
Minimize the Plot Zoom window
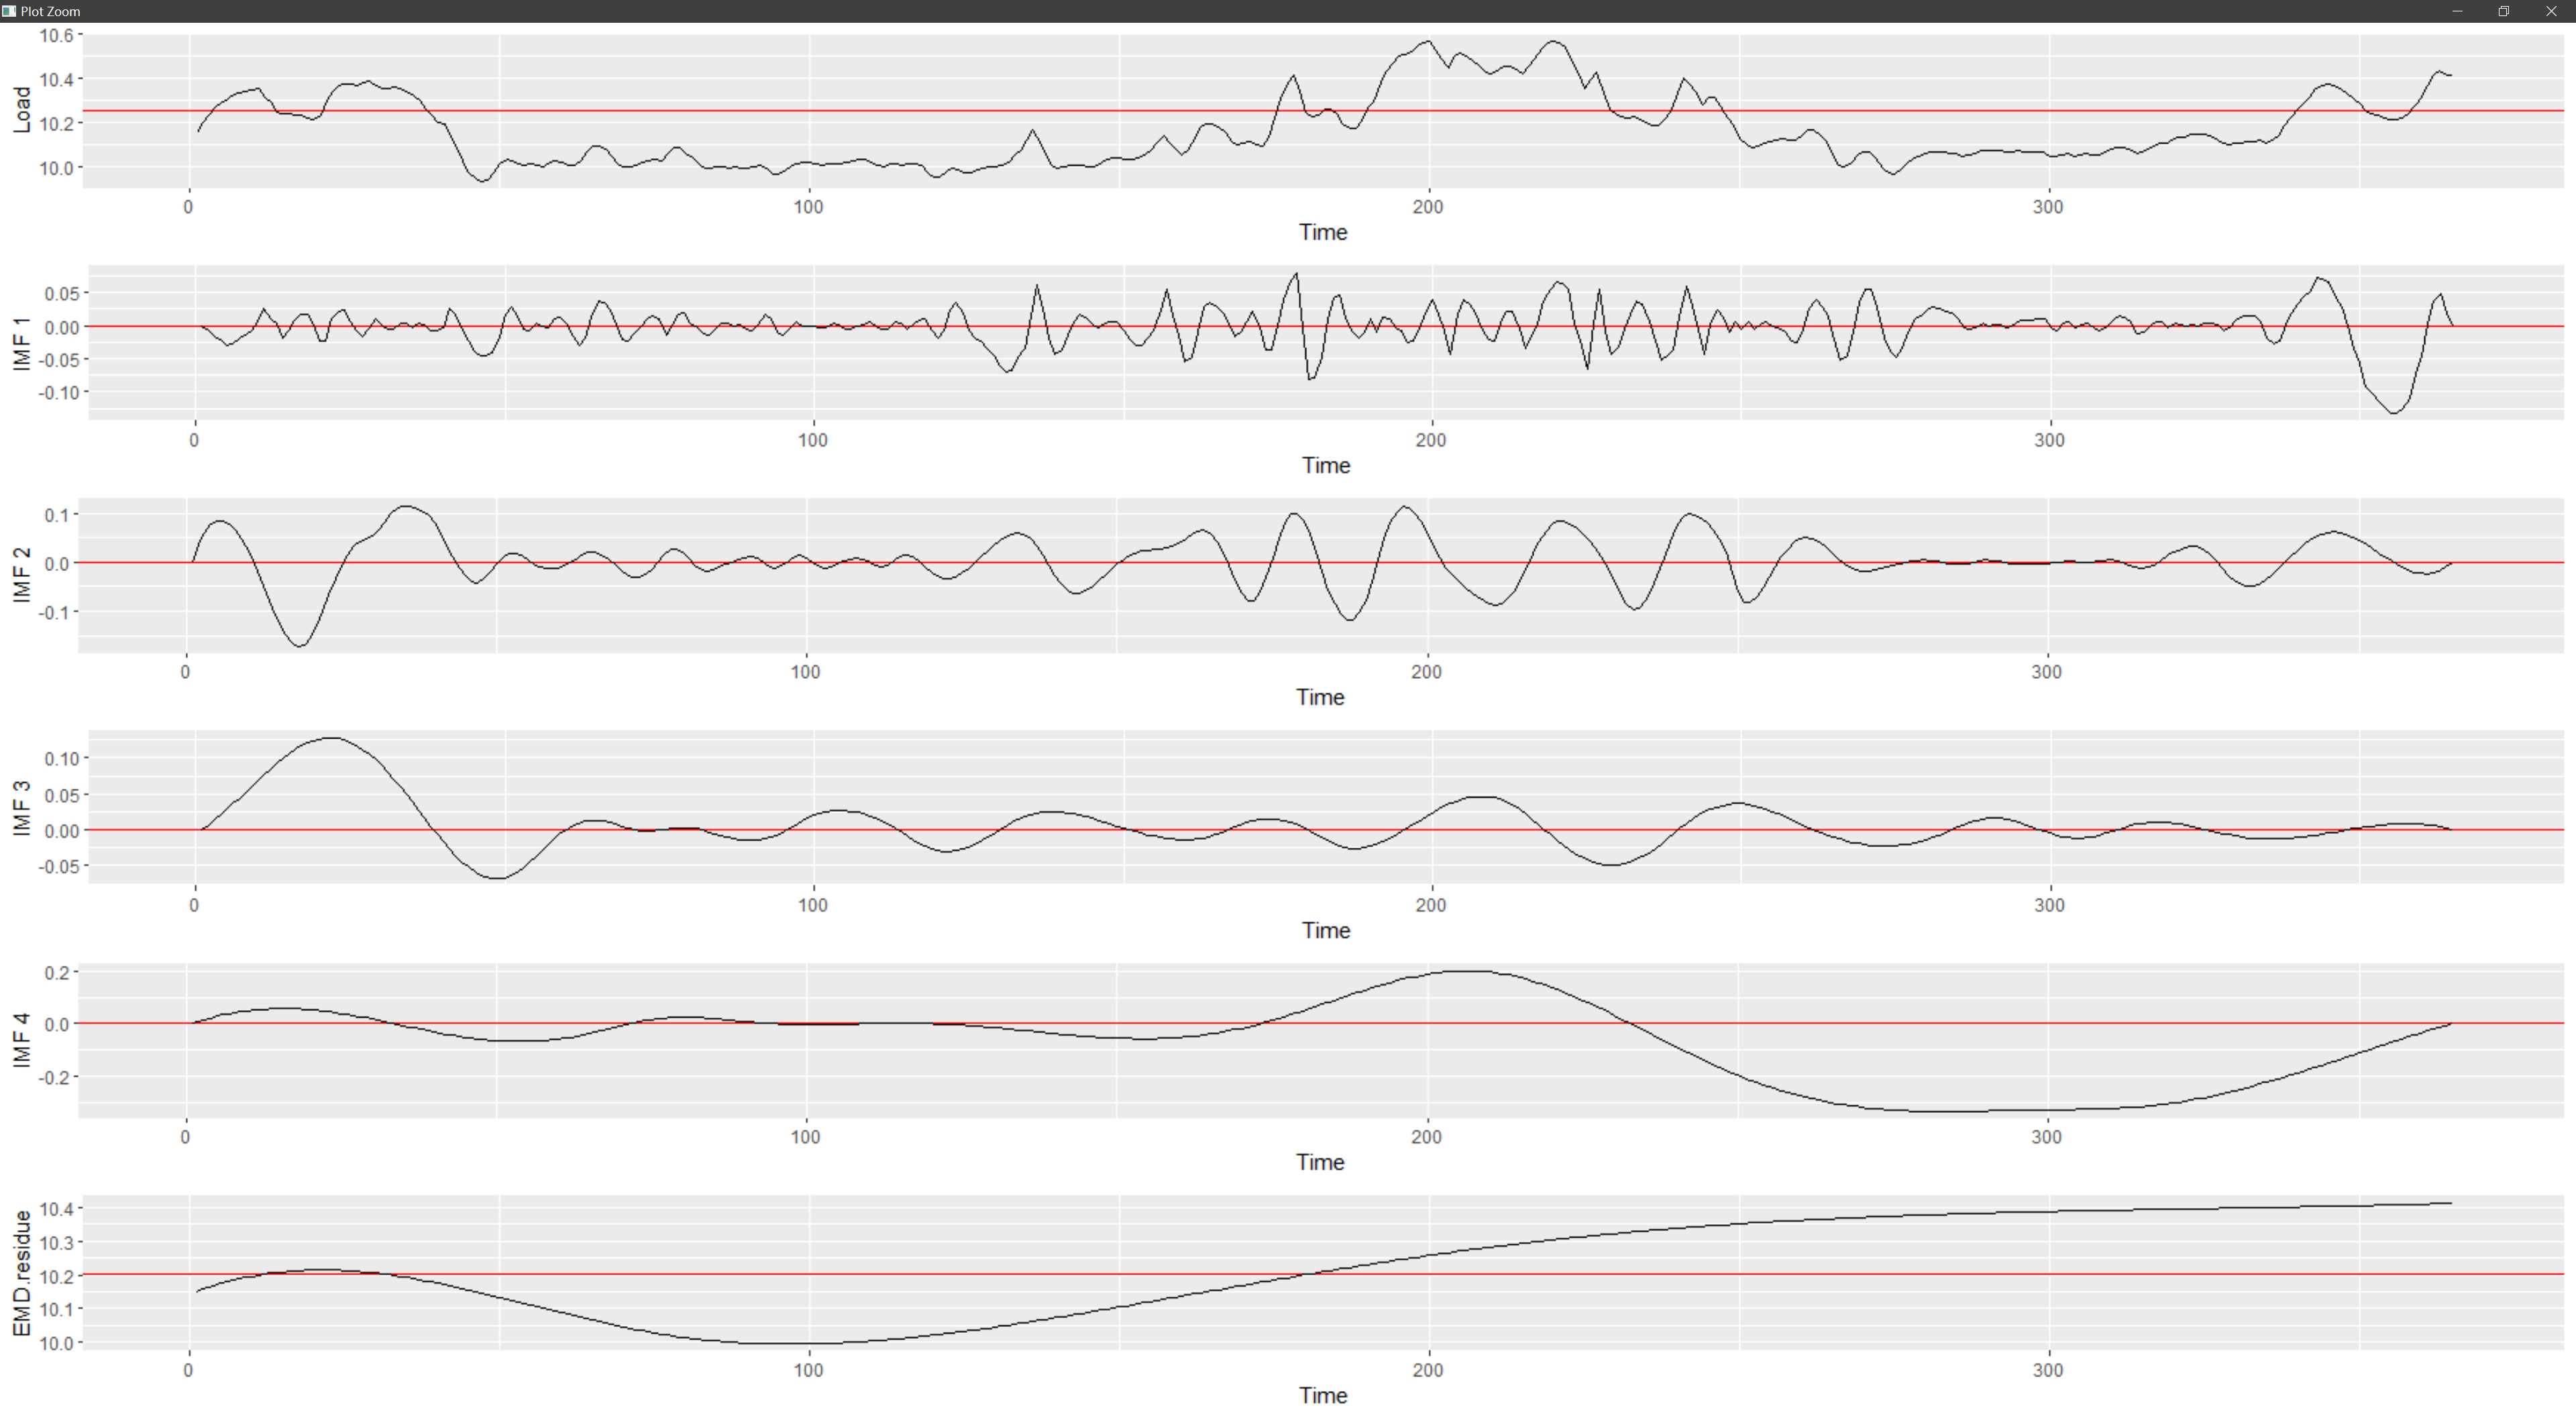coord(2457,11)
